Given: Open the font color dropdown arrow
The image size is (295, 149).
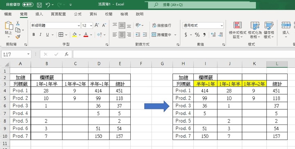Looking at the screenshot, I should [x=91, y=35].
